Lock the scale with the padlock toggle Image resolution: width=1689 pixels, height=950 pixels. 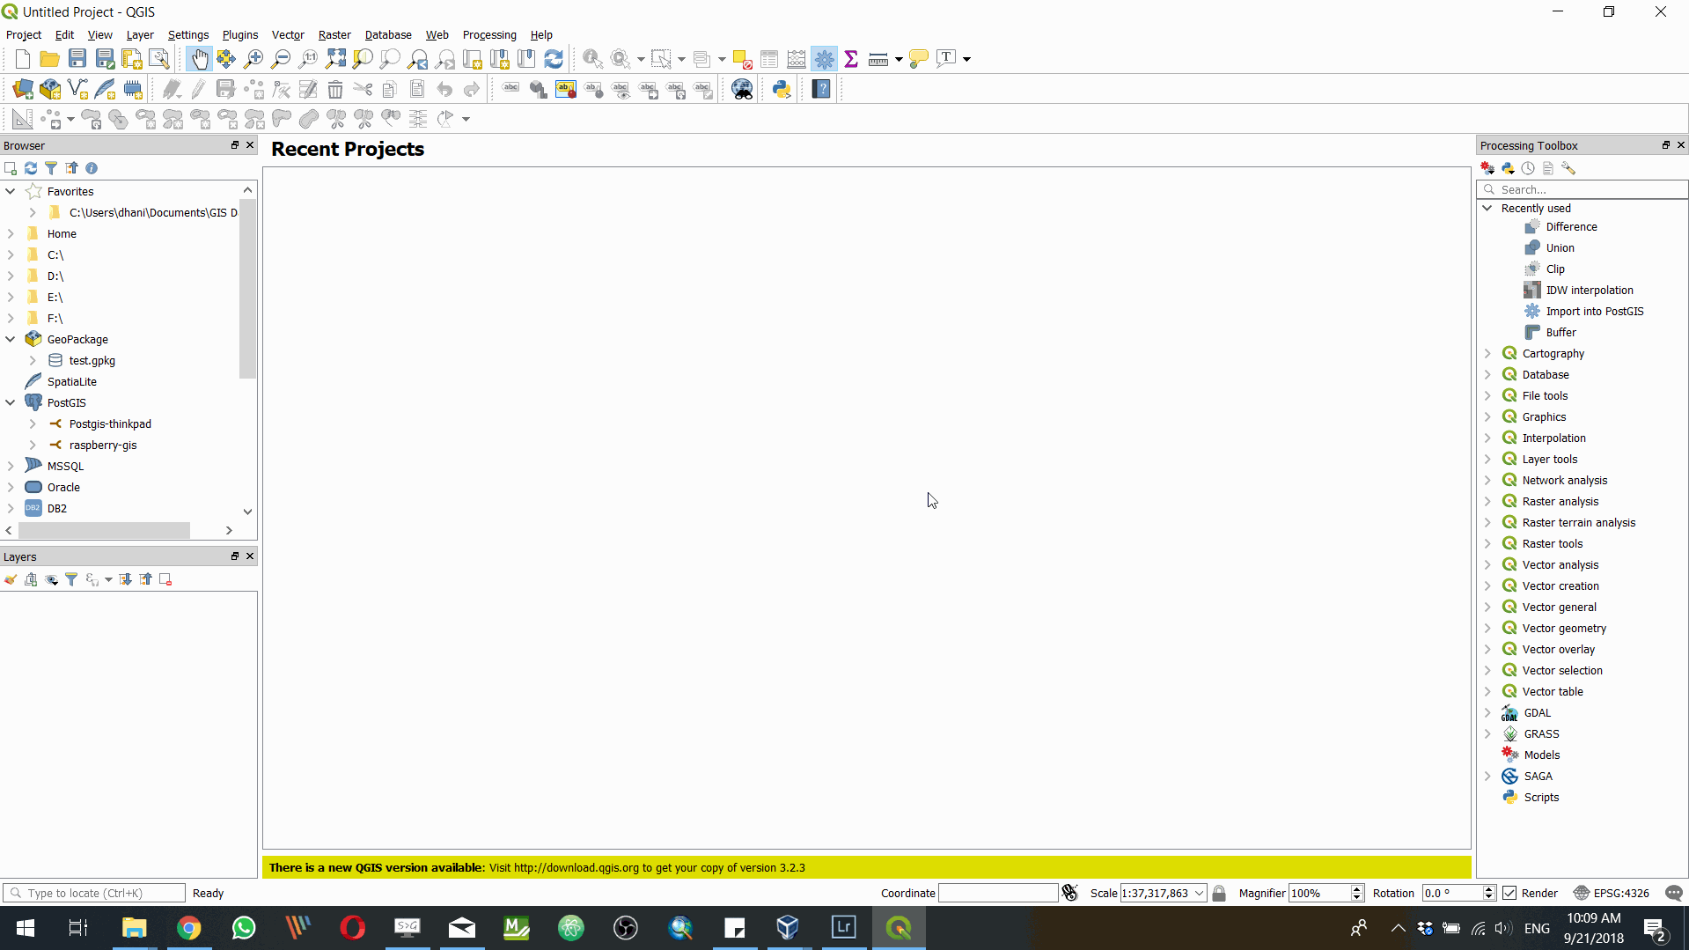click(x=1220, y=892)
